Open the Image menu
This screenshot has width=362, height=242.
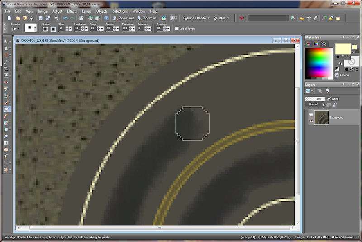tap(43, 11)
